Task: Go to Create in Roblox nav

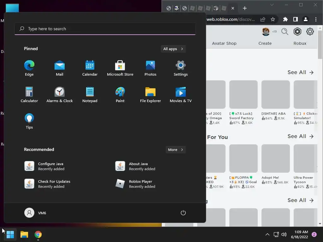Action: tap(265, 43)
